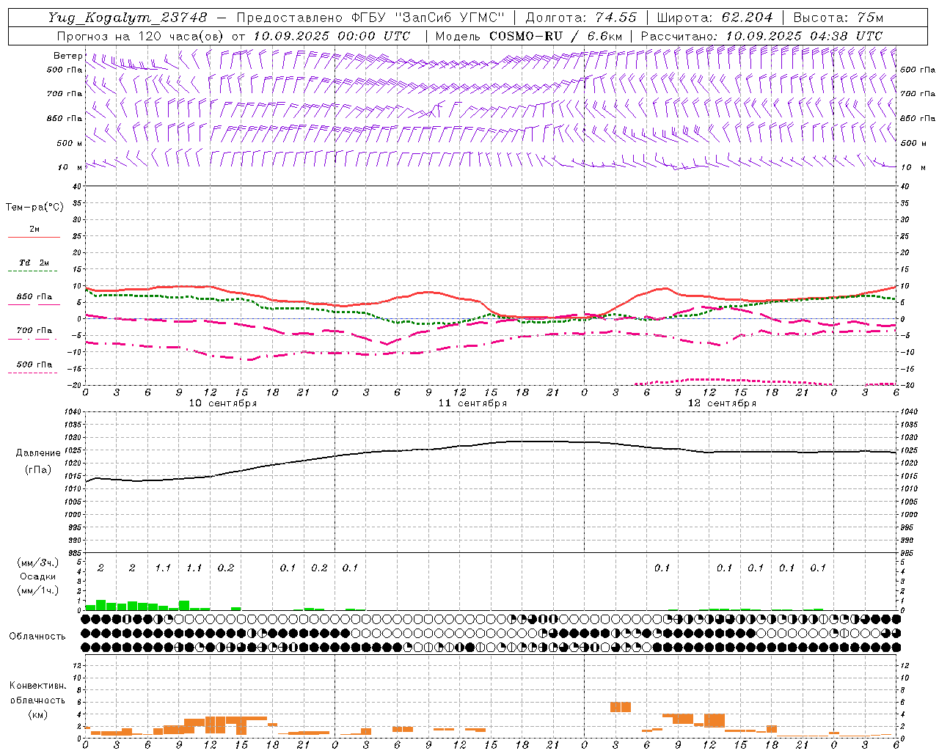The image size is (939, 751).
Task: Select the forecast start 10.09.2025 00:00 UTC
Action: pos(332,36)
